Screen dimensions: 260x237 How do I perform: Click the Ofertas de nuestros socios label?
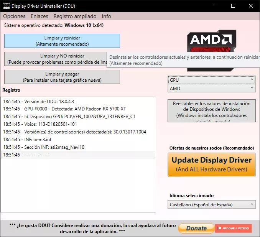[x=212, y=148]
